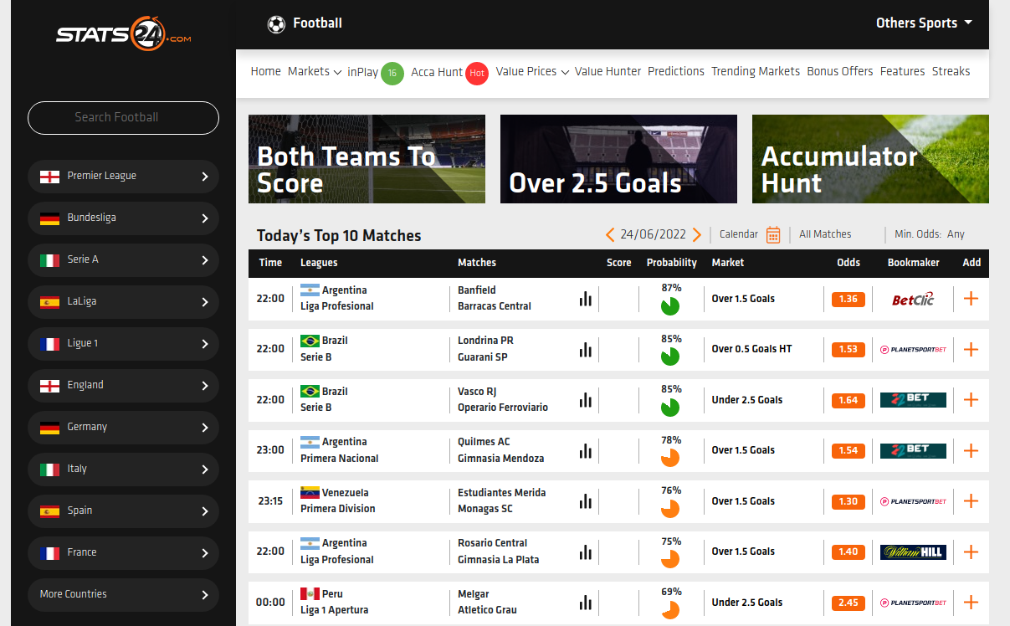1010x626 pixels.
Task: Add Melgar Under 2.5 bet with plus icon
Action: click(x=971, y=603)
